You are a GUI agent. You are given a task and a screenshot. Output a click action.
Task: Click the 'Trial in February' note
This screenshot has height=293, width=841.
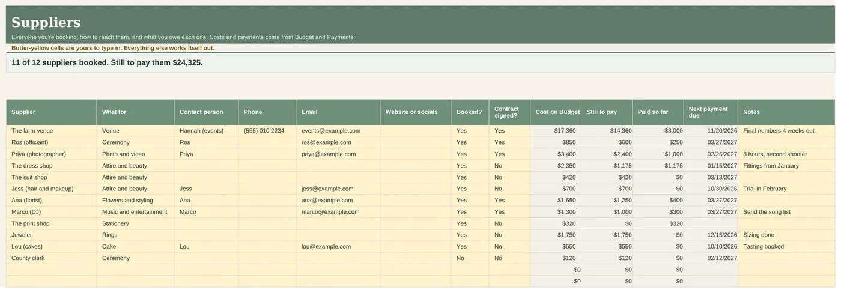[x=786, y=189]
